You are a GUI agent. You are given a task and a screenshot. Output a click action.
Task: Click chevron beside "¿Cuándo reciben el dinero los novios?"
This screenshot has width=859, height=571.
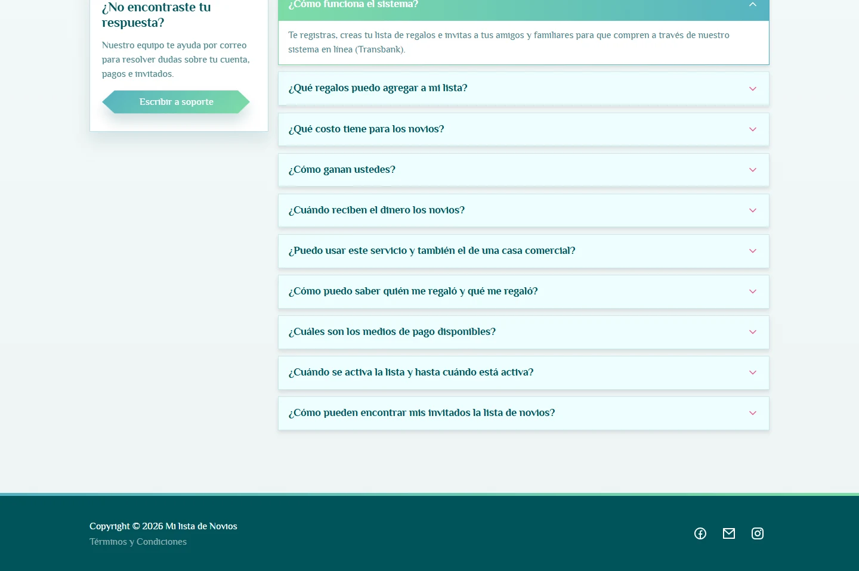click(753, 210)
